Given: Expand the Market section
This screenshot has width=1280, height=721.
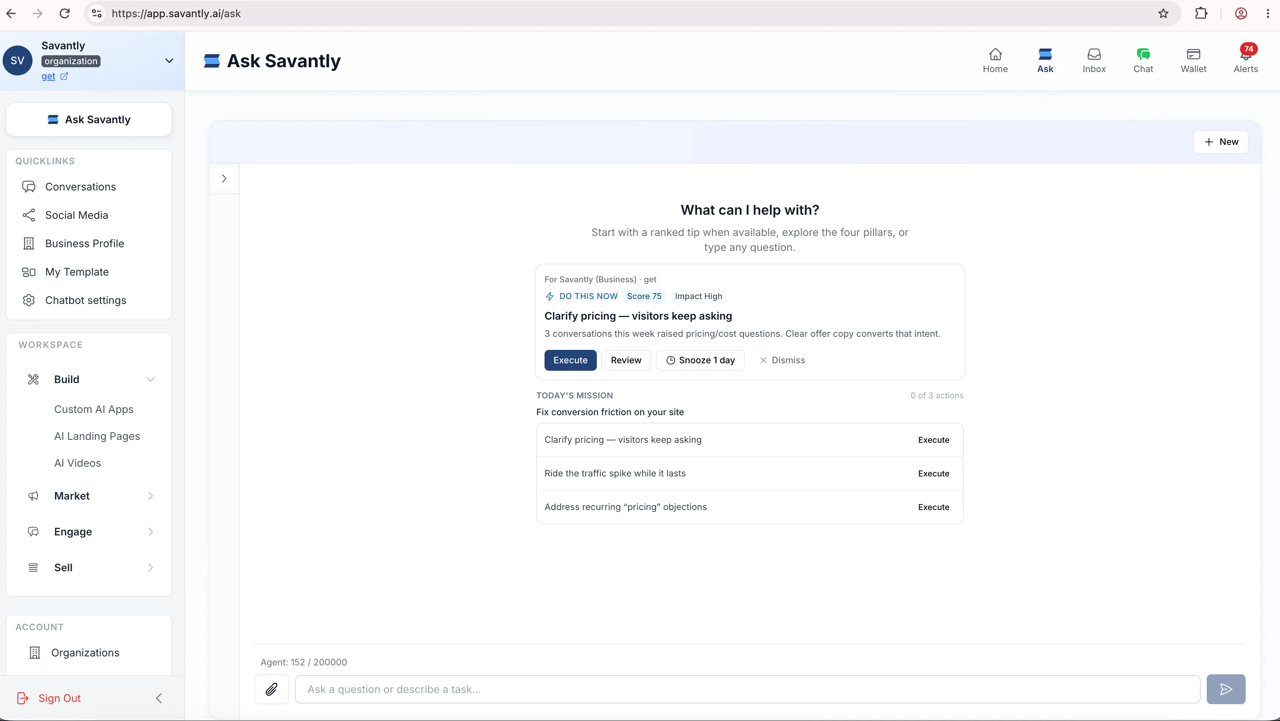Looking at the screenshot, I should click(150, 496).
